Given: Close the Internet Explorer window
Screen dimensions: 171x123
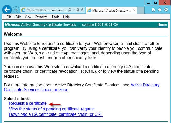Looking at the screenshot, I should coord(165,3).
